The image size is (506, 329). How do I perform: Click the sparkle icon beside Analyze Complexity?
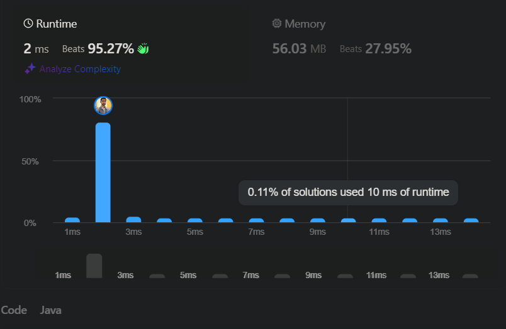(x=30, y=68)
